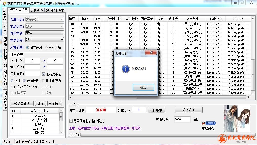Click the girl avatar thumbnail image

click(x=237, y=118)
